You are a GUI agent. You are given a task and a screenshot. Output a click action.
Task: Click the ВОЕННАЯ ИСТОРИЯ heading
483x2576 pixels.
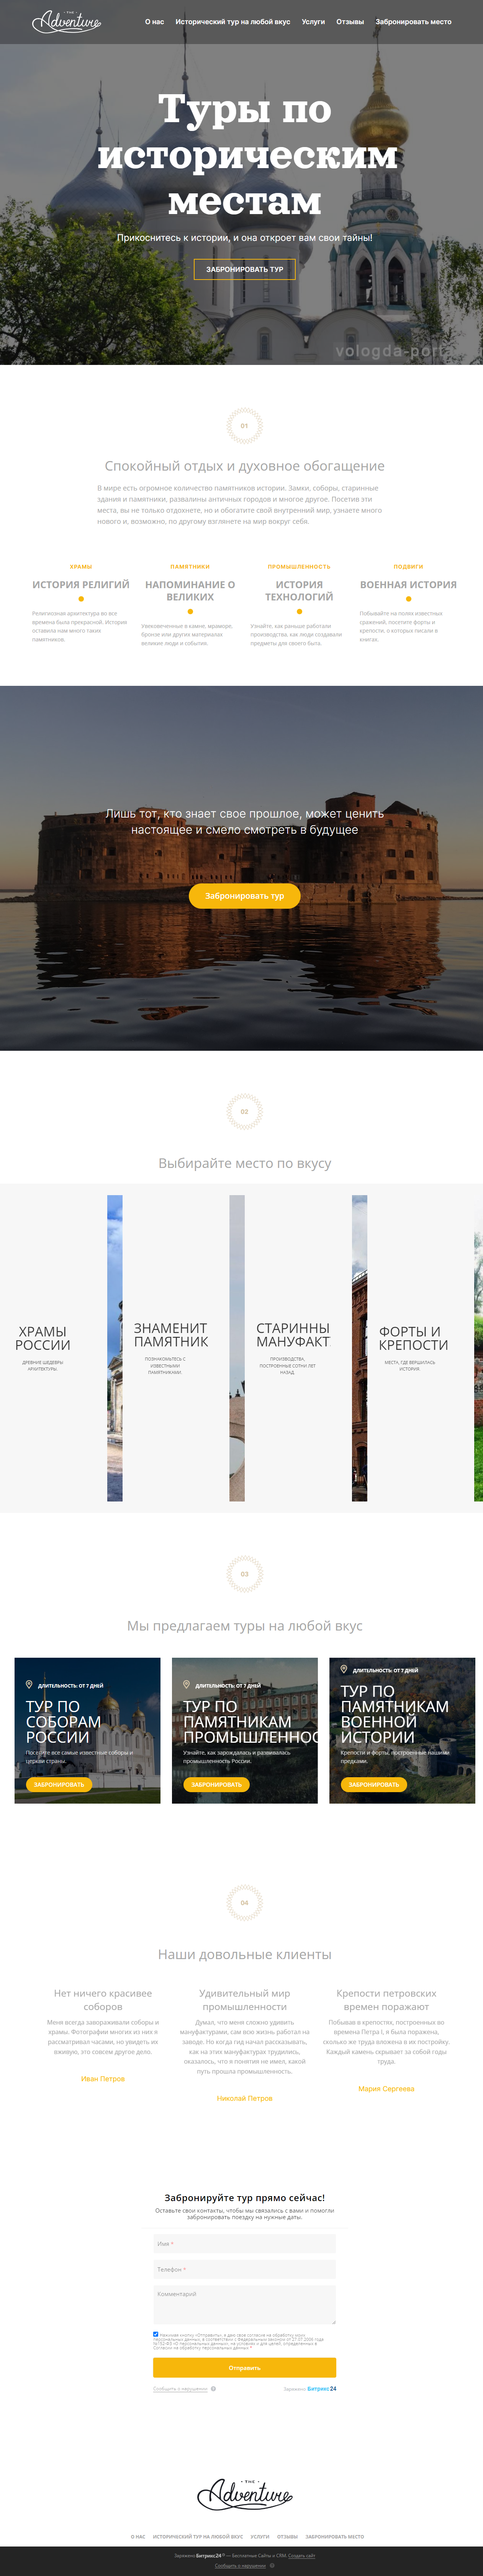tap(408, 585)
